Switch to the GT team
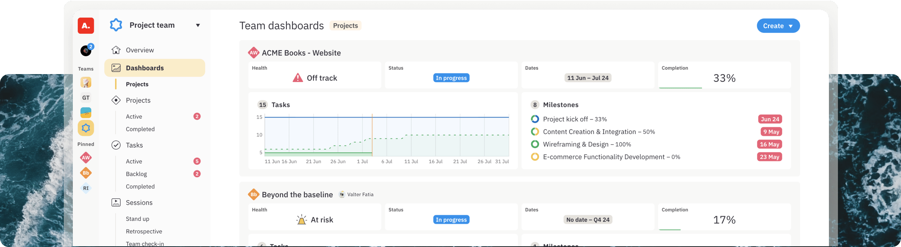Image resolution: width=901 pixels, height=247 pixels. point(86,98)
